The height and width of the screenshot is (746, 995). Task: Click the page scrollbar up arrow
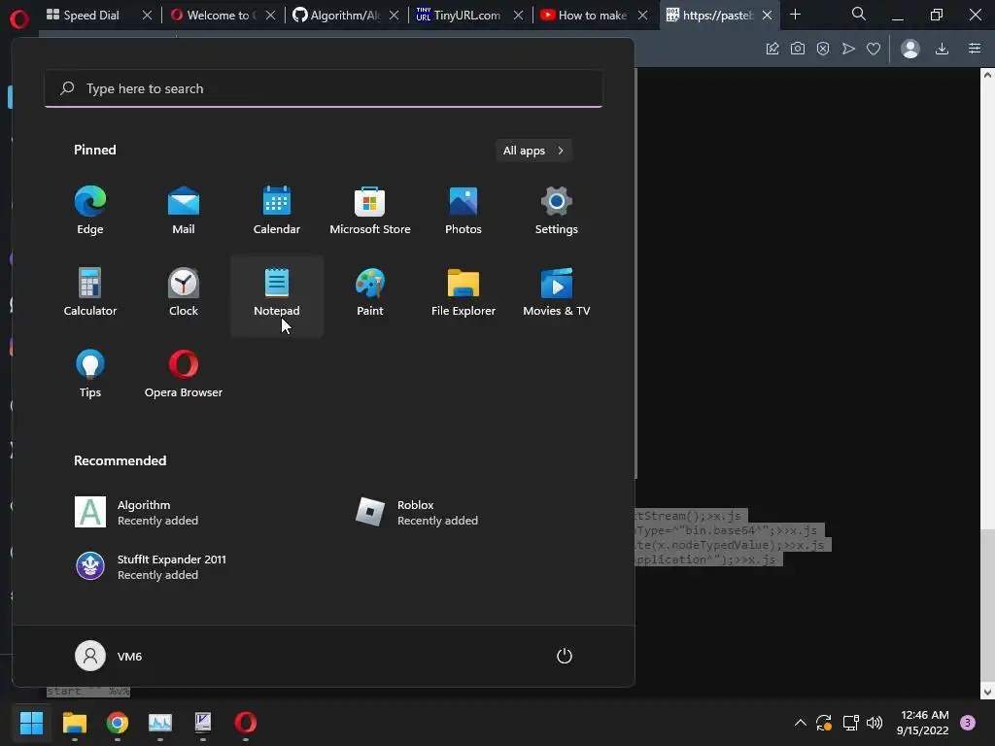click(987, 75)
